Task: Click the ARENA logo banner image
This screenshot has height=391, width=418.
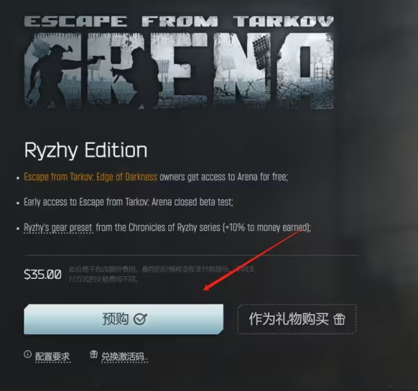Action: [x=179, y=71]
